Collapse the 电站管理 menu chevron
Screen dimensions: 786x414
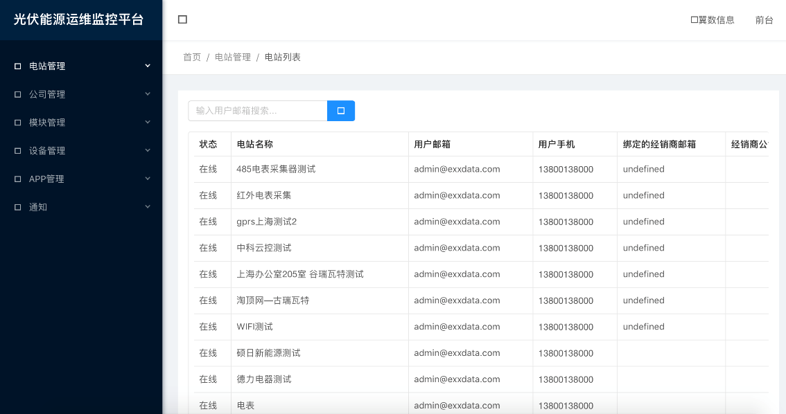click(147, 66)
